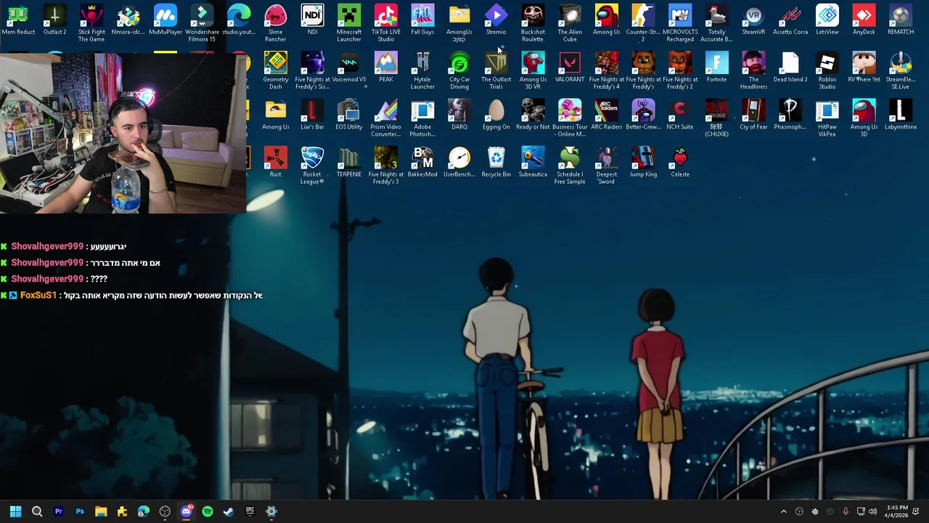Open Spotify from the taskbar
This screenshot has height=523, width=929.
pyautogui.click(x=208, y=511)
